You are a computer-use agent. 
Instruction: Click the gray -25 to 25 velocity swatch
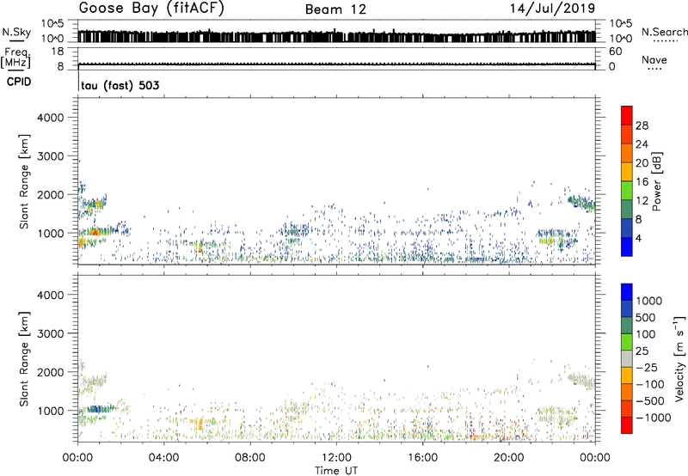627,359
